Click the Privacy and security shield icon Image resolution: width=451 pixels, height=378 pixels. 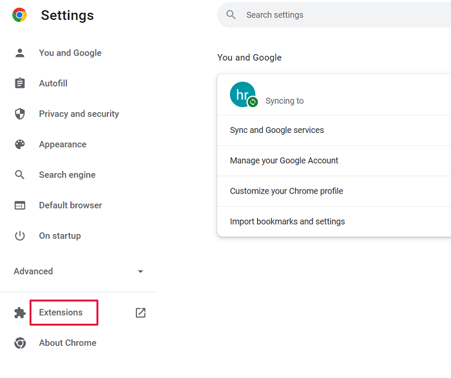coord(20,114)
